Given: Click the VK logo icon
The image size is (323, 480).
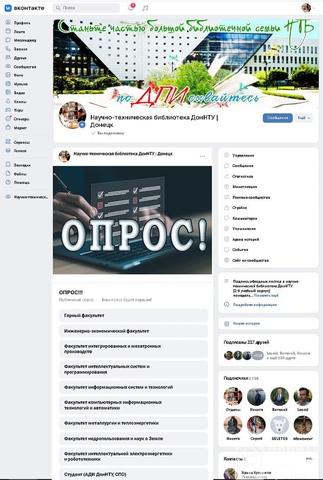Looking at the screenshot, I should pos(8,8).
